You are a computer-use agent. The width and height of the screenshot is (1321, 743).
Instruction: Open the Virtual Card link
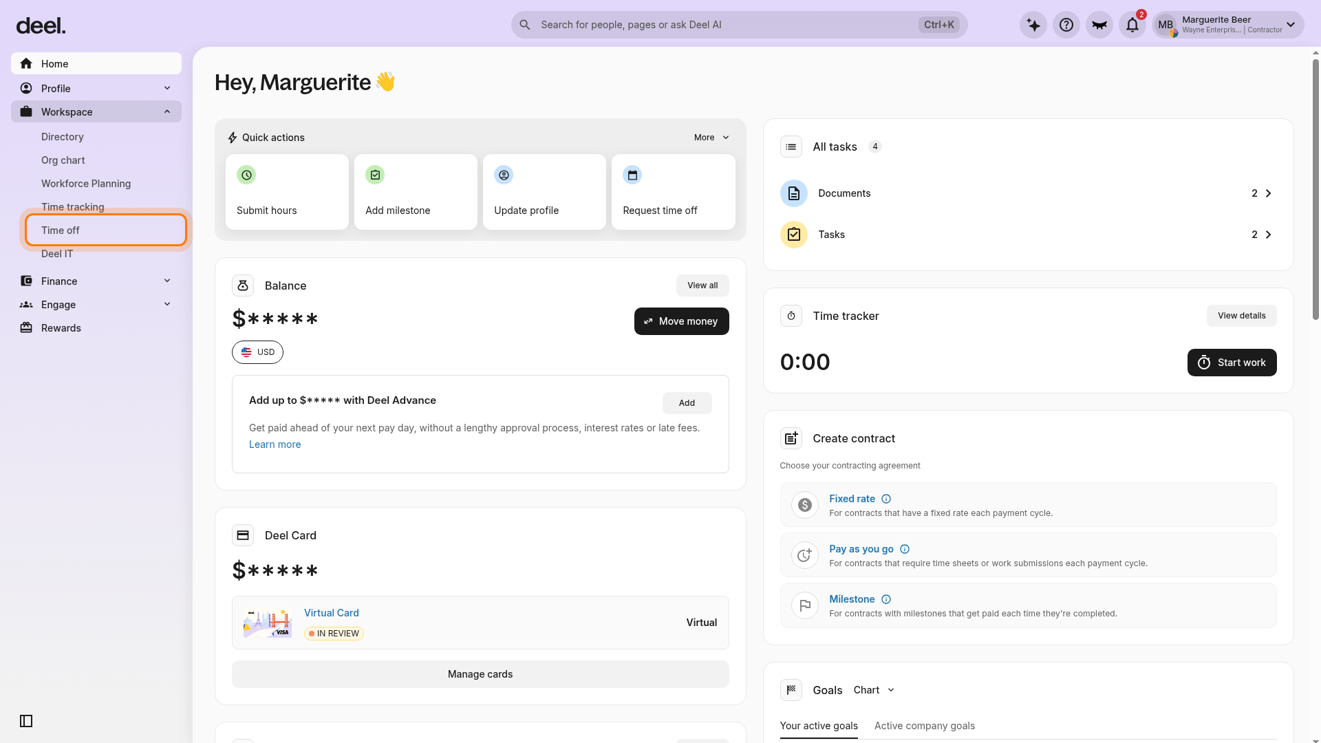tap(332, 613)
